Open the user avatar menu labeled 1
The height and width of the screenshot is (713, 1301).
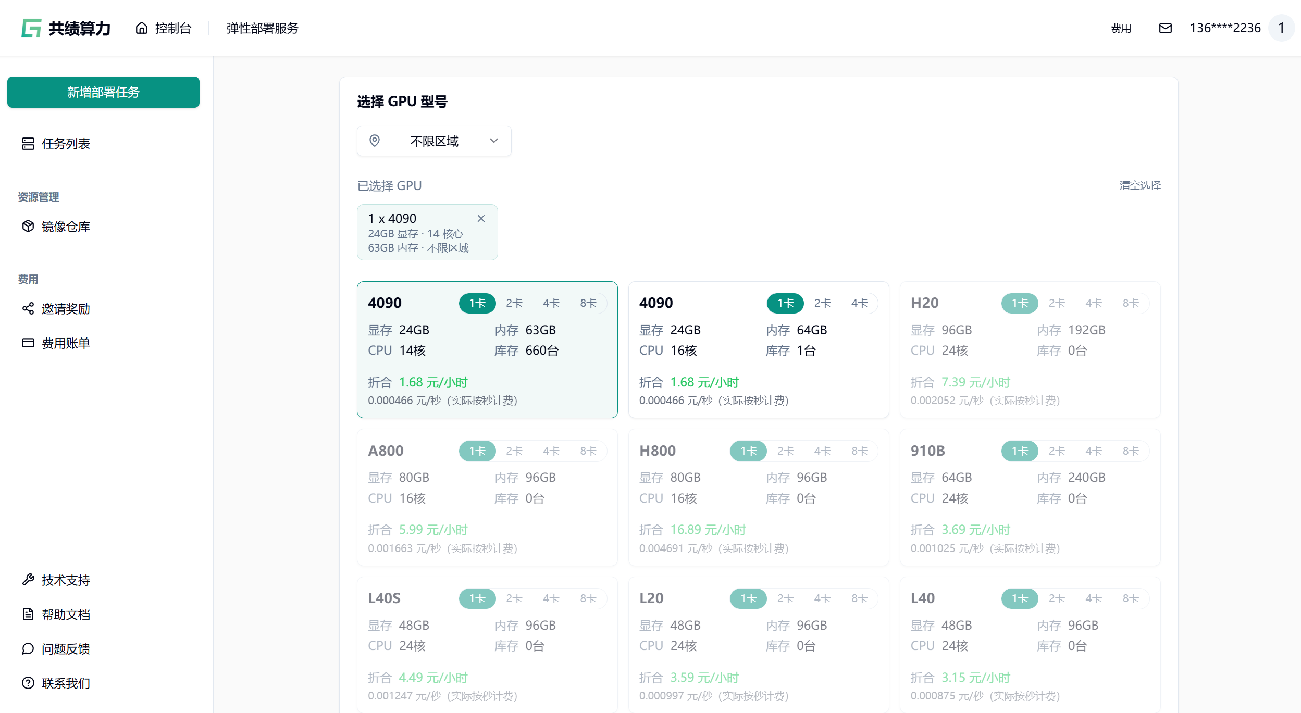tap(1281, 28)
